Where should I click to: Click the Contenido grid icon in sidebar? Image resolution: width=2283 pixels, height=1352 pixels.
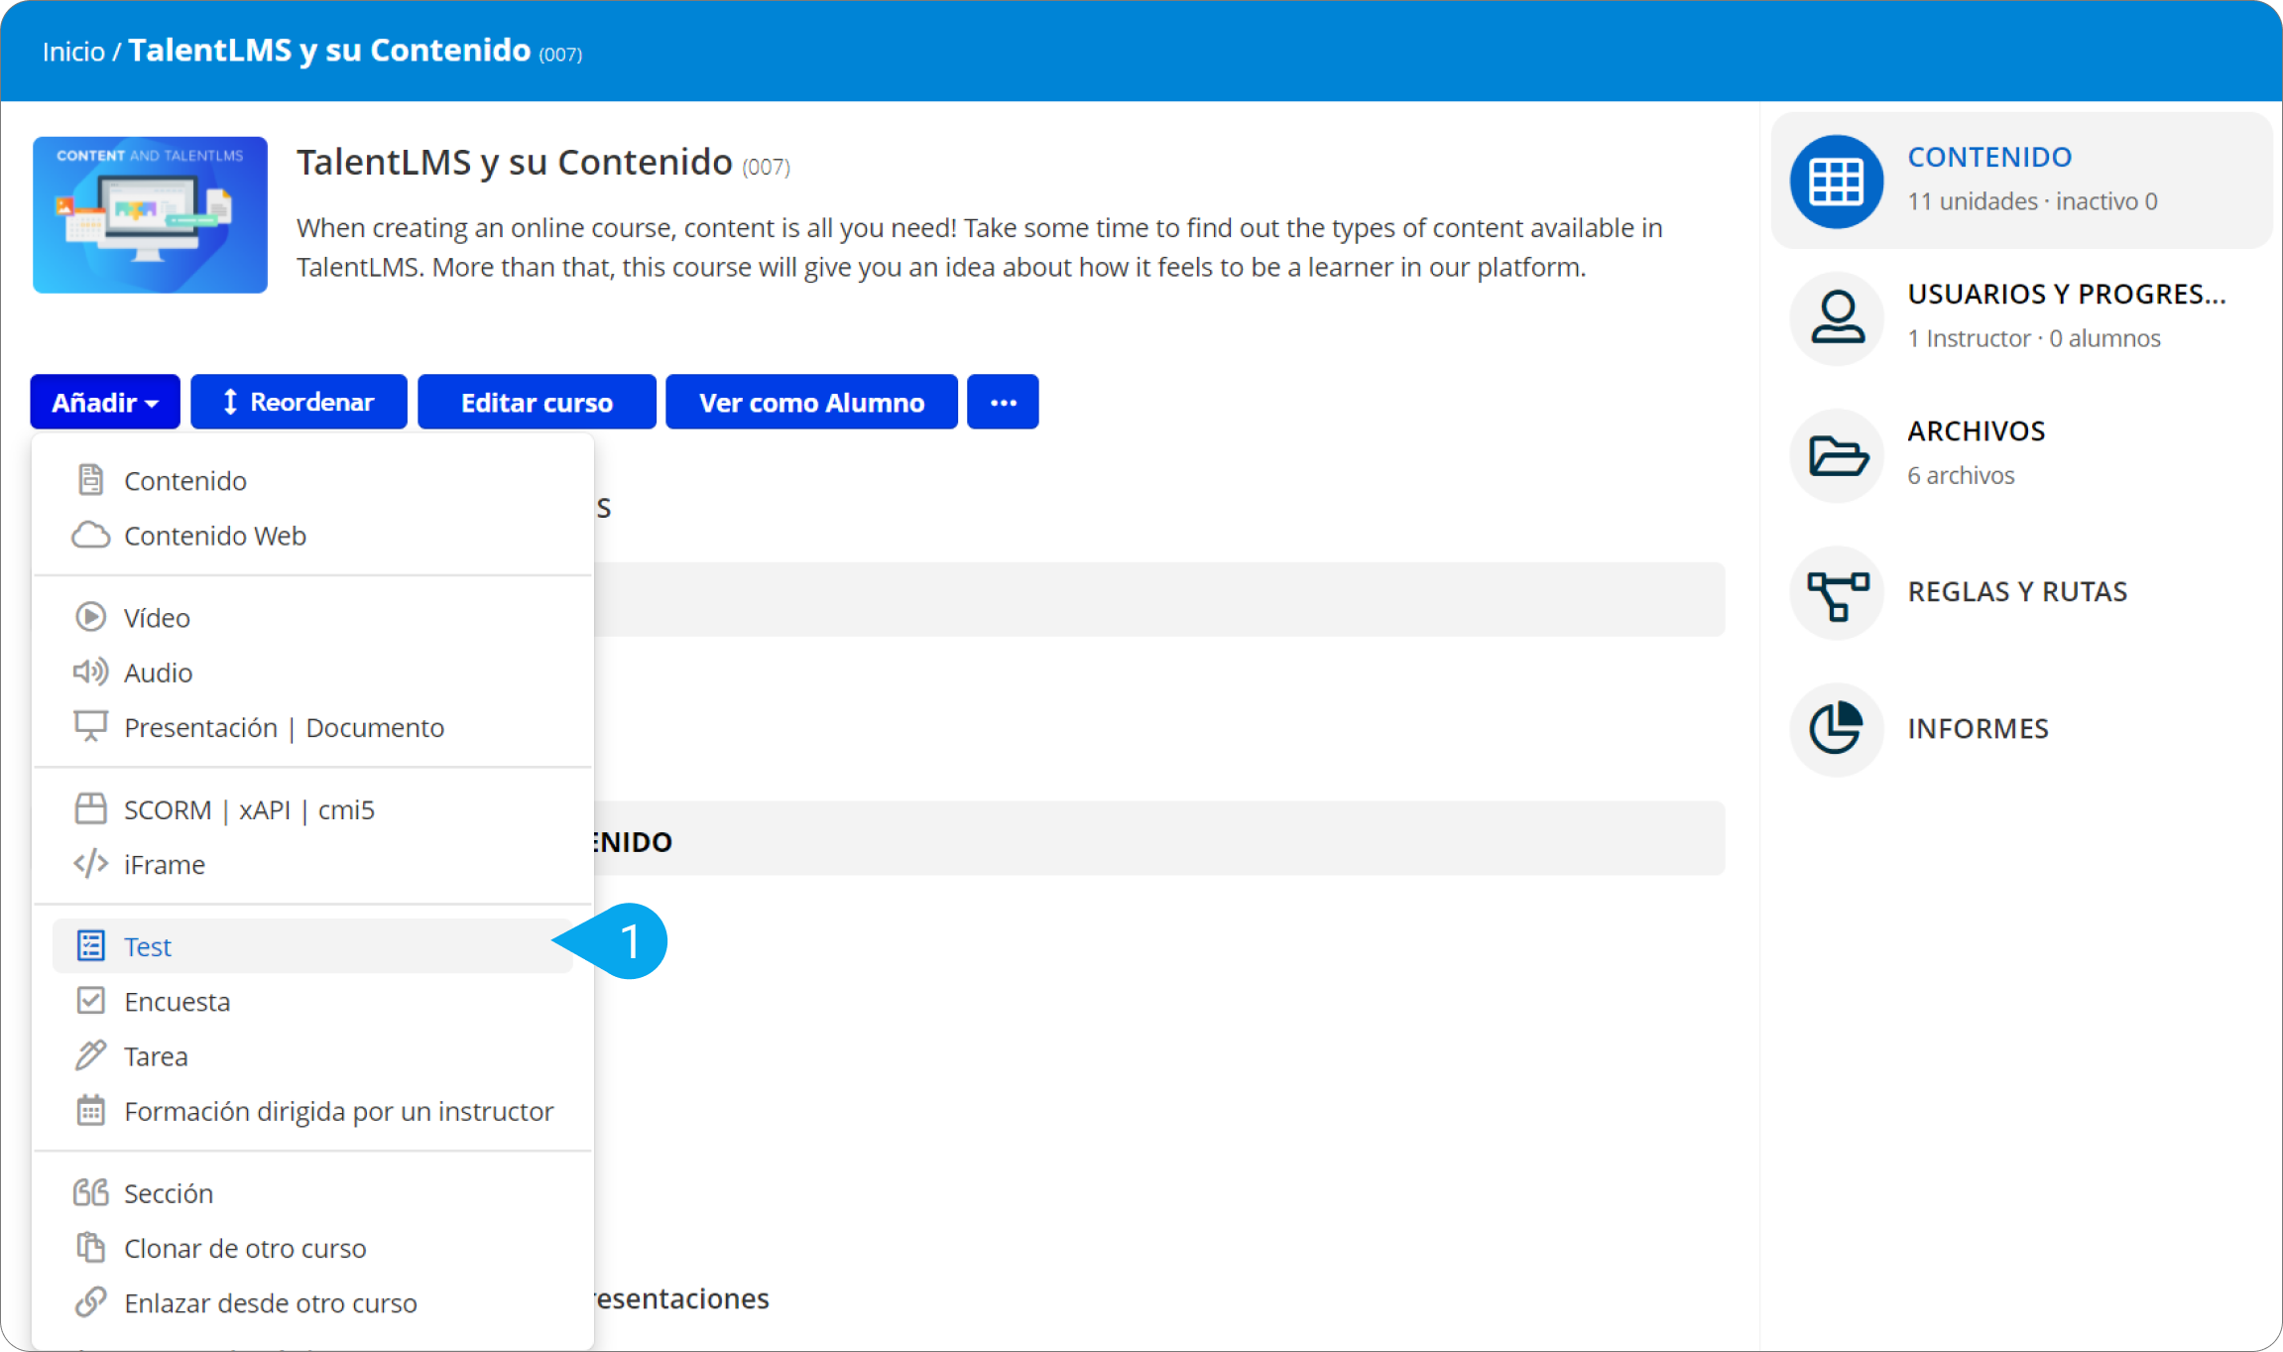pos(1836,182)
